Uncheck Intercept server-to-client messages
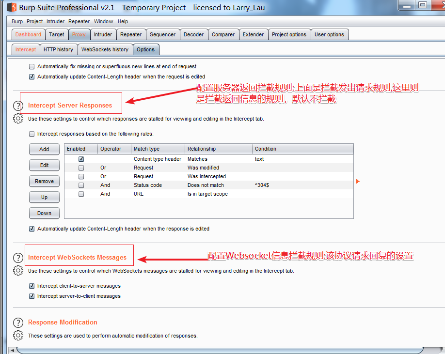Screen dimensions: 445x354 click(x=32, y=296)
